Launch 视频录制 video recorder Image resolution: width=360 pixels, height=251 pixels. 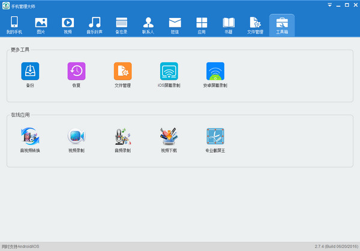coord(76,137)
